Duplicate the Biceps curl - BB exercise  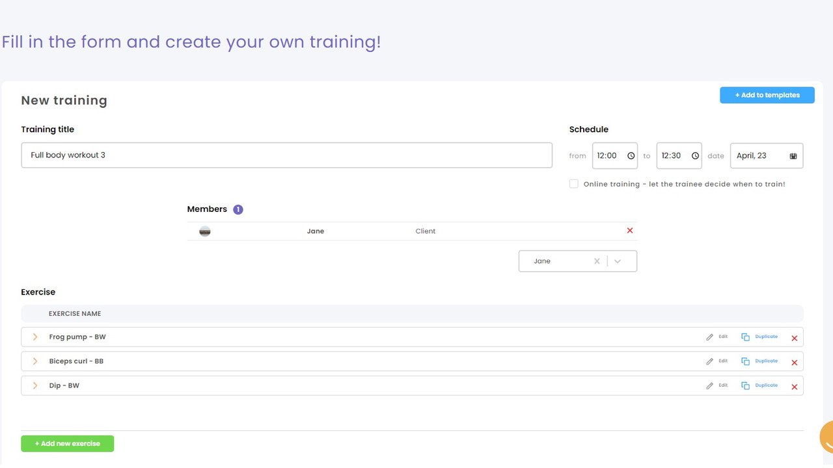coord(759,361)
